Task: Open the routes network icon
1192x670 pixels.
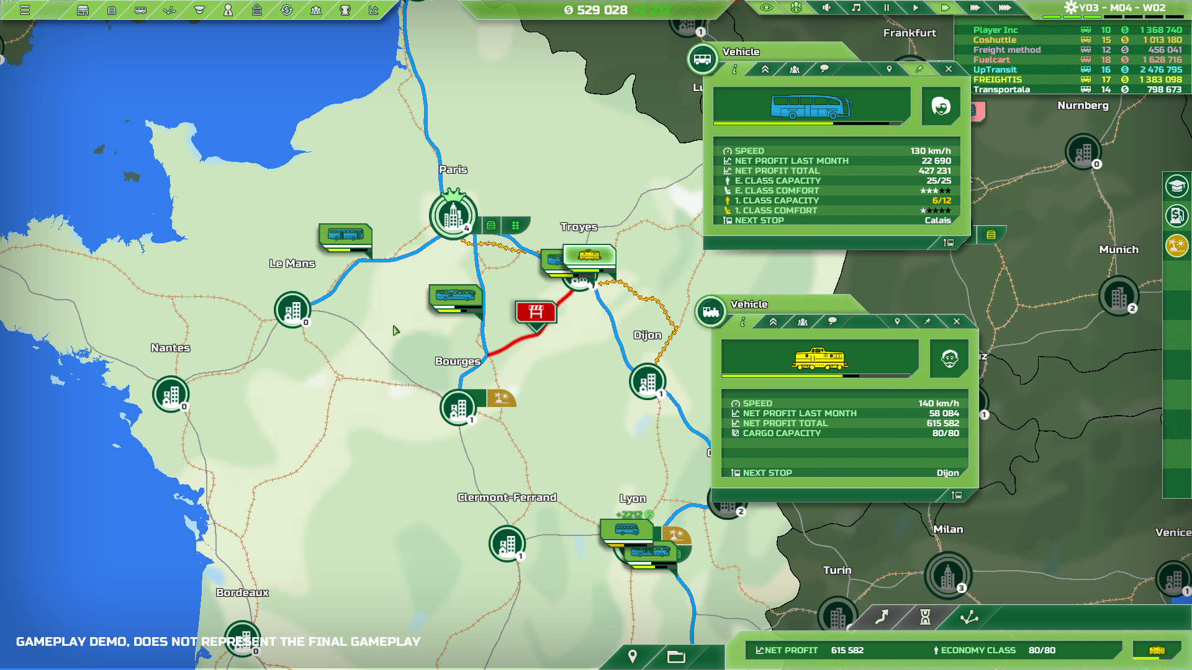Action: click(169, 10)
